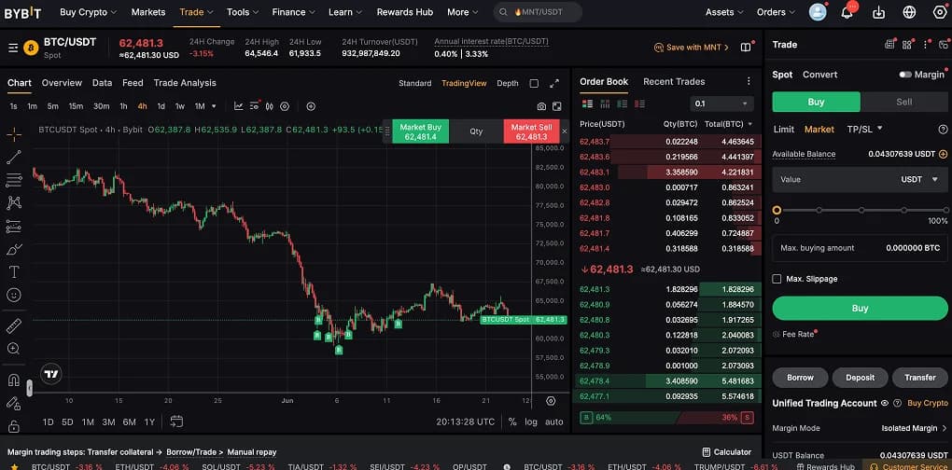
Task: Click the green Buy submit button
Action: pos(860,308)
